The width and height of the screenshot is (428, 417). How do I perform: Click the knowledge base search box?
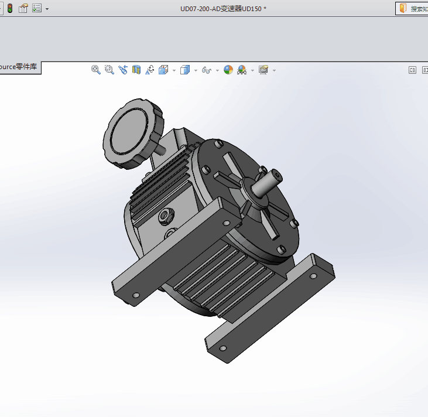coord(412,8)
